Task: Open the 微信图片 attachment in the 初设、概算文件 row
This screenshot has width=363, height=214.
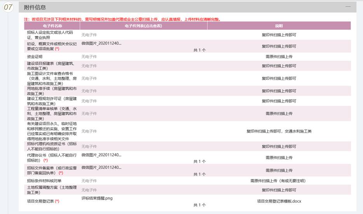Action: point(101,43)
